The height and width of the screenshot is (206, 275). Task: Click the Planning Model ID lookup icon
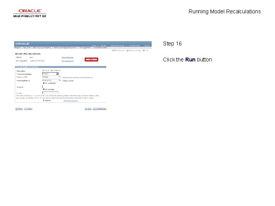(60, 80)
